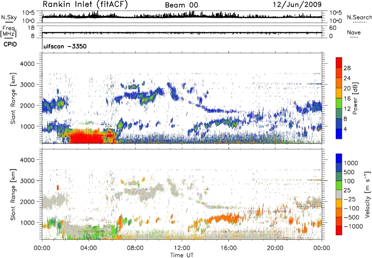
Task: Click the 'Time UT' axis title
Action: [182, 255]
